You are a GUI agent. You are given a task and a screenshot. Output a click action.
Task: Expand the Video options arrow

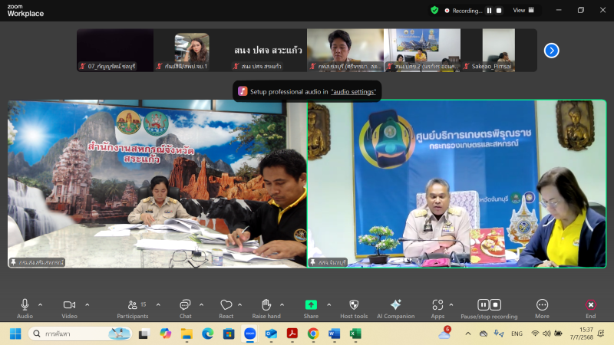point(87,304)
